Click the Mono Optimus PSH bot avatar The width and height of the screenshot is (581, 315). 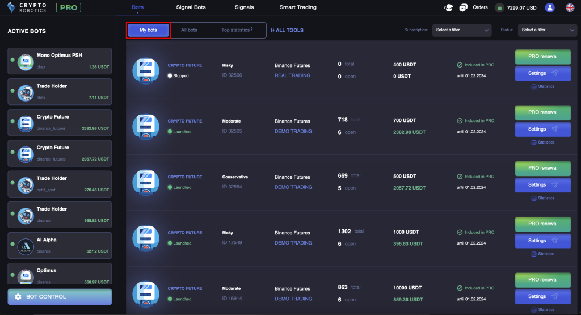[x=26, y=61]
